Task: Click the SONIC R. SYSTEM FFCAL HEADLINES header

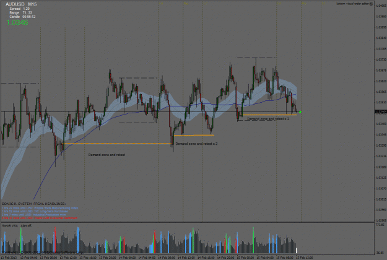Action: pos(33,204)
